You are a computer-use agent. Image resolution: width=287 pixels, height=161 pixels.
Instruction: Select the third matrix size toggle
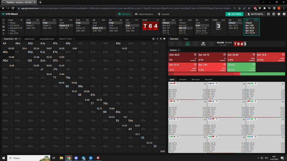click(161, 39)
